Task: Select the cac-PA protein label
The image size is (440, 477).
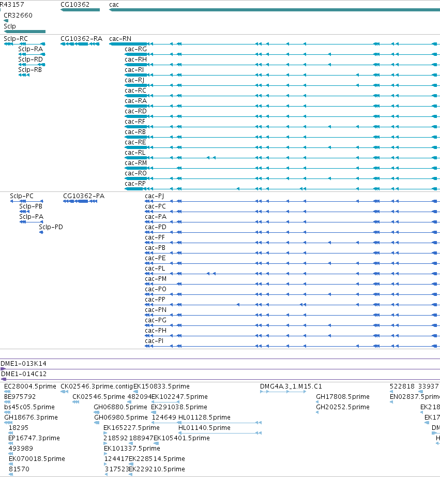Action: click(x=156, y=217)
